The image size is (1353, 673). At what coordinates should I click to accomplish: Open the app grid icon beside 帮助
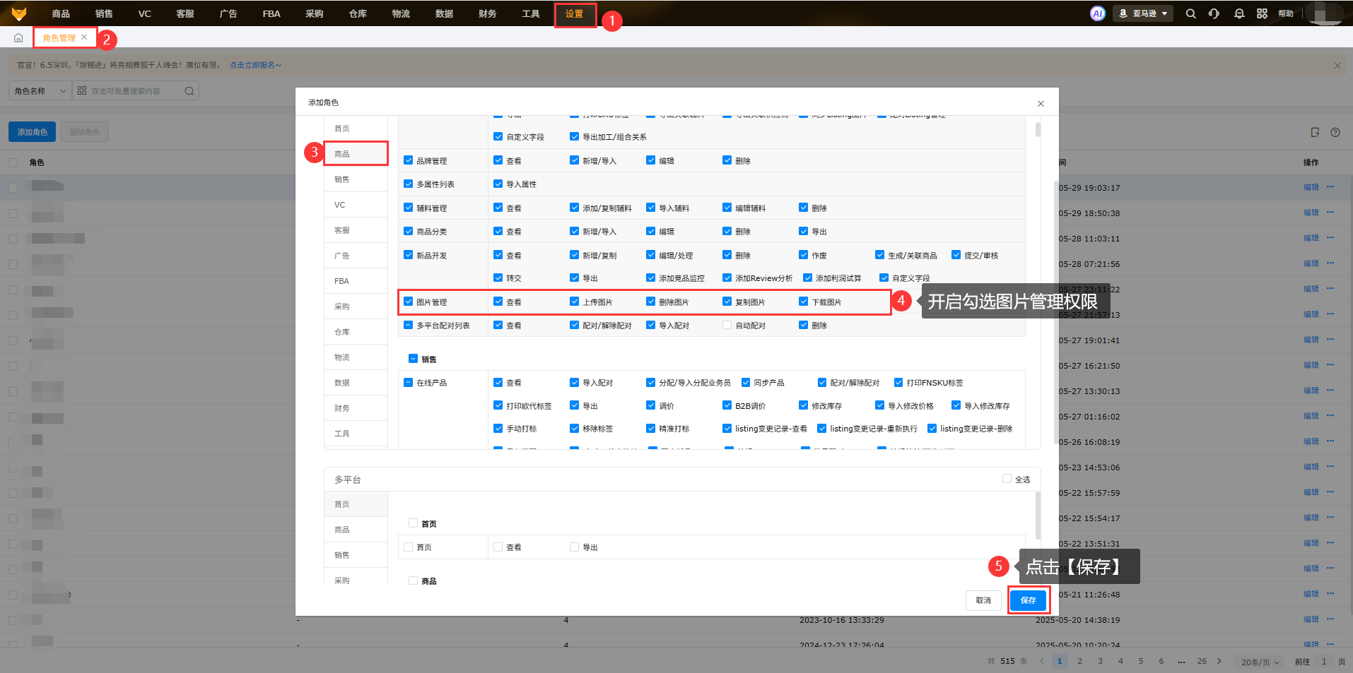point(1262,13)
